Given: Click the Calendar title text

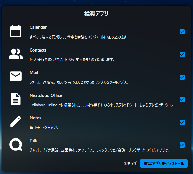Looking at the screenshot, I should click(x=38, y=27).
